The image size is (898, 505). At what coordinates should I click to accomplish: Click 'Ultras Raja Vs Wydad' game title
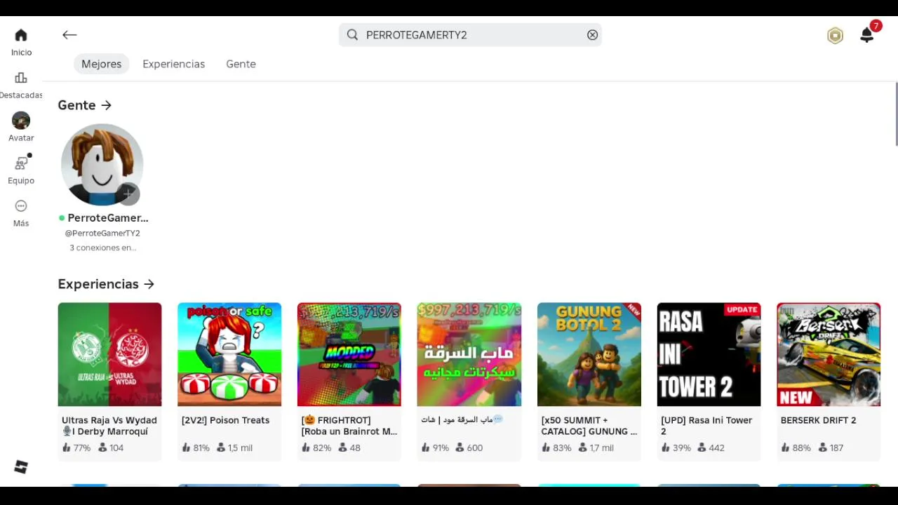click(x=109, y=426)
